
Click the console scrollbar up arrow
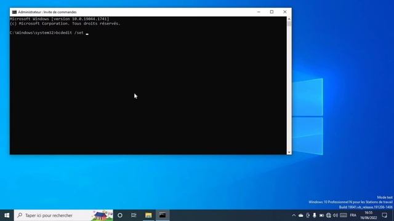[289, 19]
